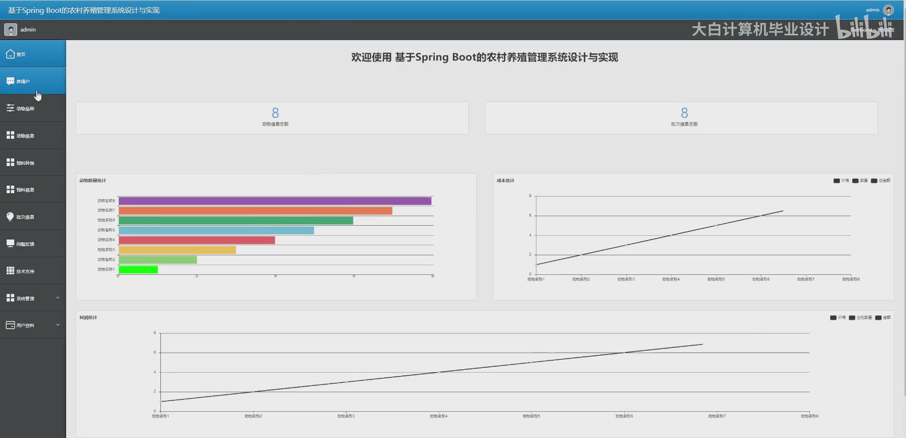The image size is (906, 438).
Task: Click the 动物名称3 data point in 成本统计
Action: coord(626,245)
